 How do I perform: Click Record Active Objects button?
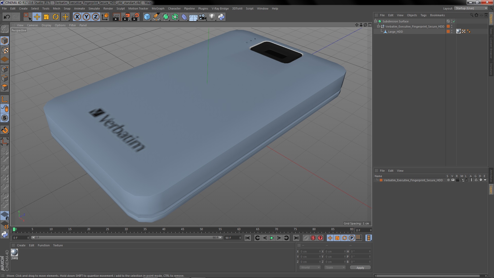[306, 238]
